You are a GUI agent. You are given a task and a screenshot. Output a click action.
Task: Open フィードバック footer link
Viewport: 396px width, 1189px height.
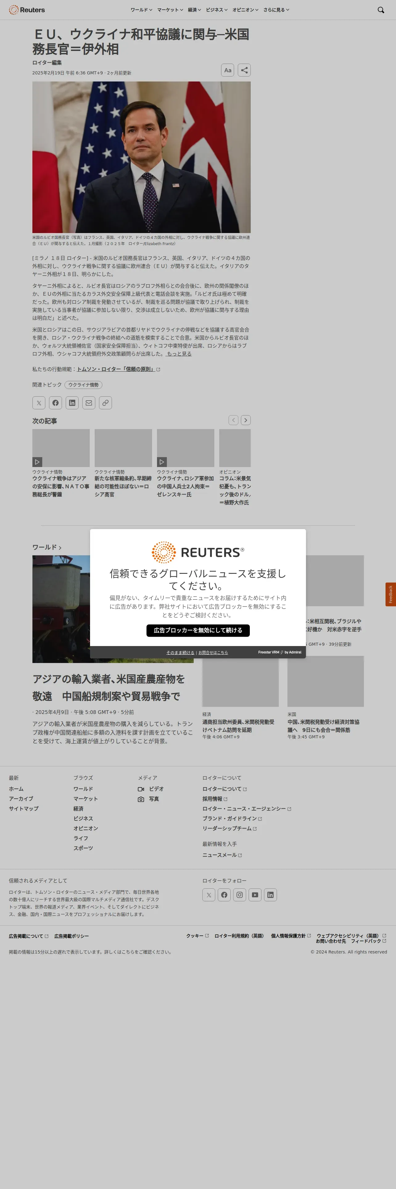coord(368,941)
